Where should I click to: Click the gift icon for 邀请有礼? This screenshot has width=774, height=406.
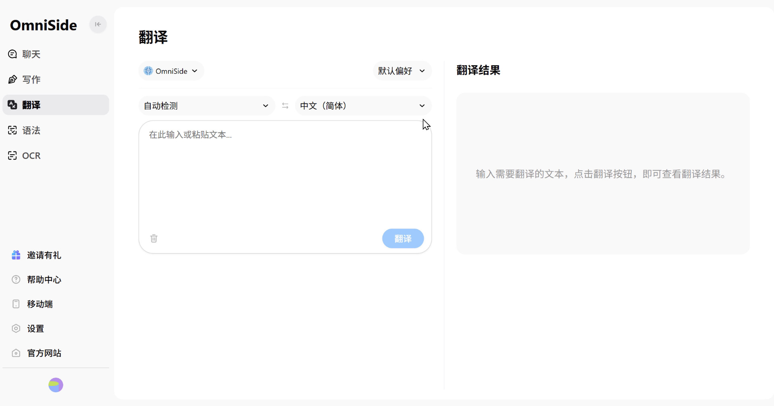(16, 255)
